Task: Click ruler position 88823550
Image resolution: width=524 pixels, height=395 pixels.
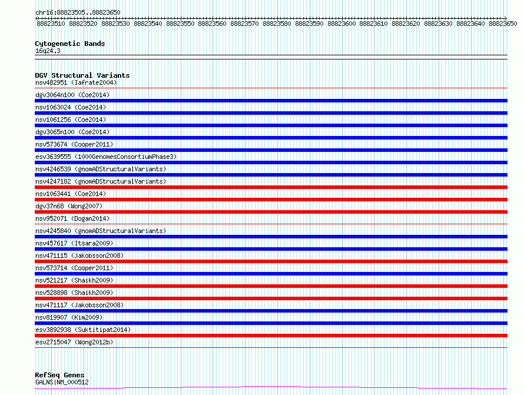Action: coord(180,24)
